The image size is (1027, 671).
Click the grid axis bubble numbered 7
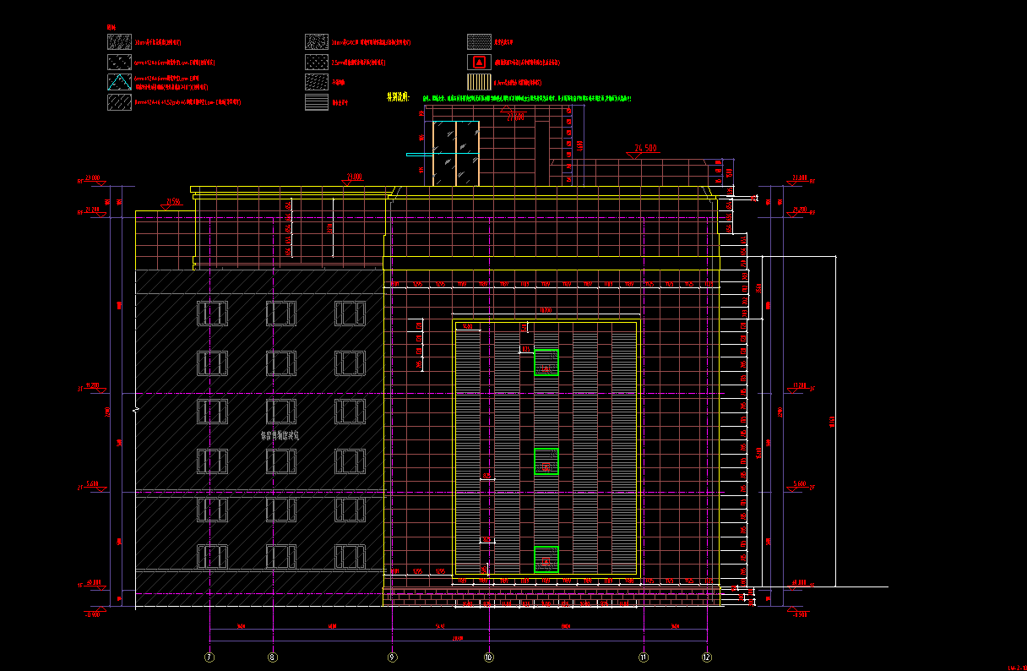coord(209,657)
